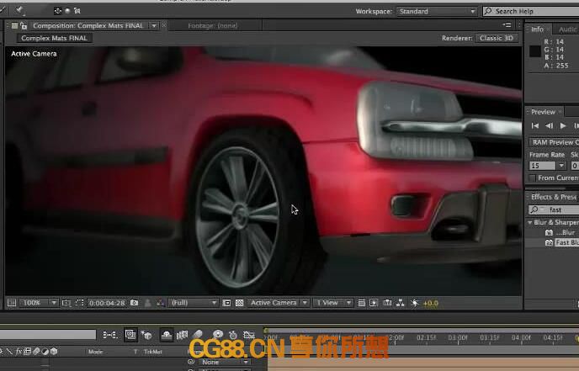Open the RAM Preview Options dropdown

click(554, 142)
